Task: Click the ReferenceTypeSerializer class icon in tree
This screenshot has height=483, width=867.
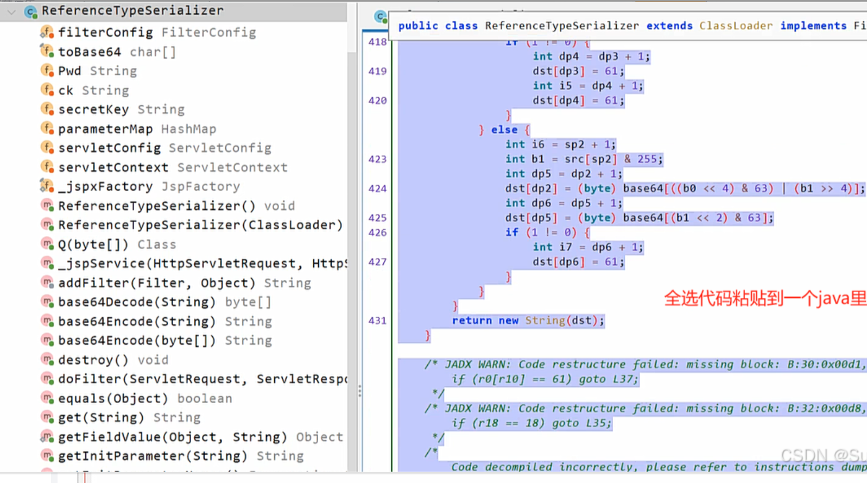Action: pyautogui.click(x=30, y=11)
